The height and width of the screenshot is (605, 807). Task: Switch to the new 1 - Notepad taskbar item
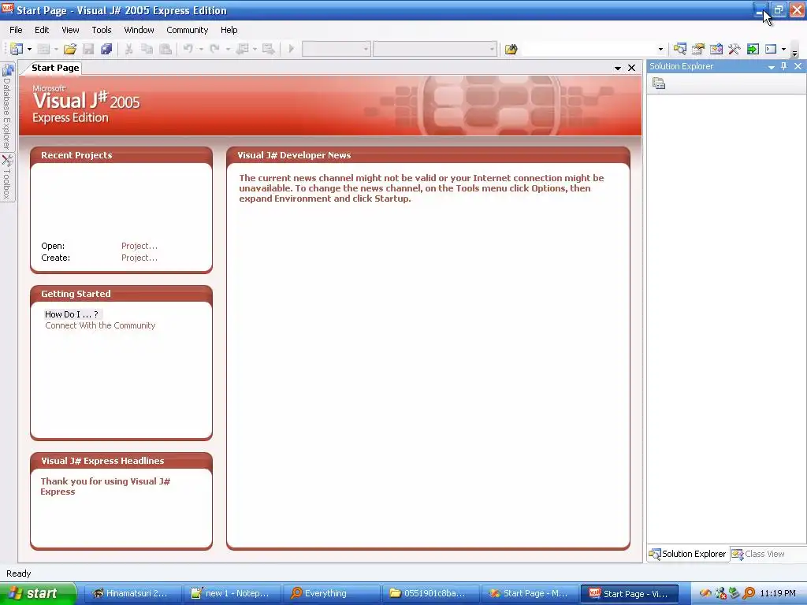pos(232,593)
